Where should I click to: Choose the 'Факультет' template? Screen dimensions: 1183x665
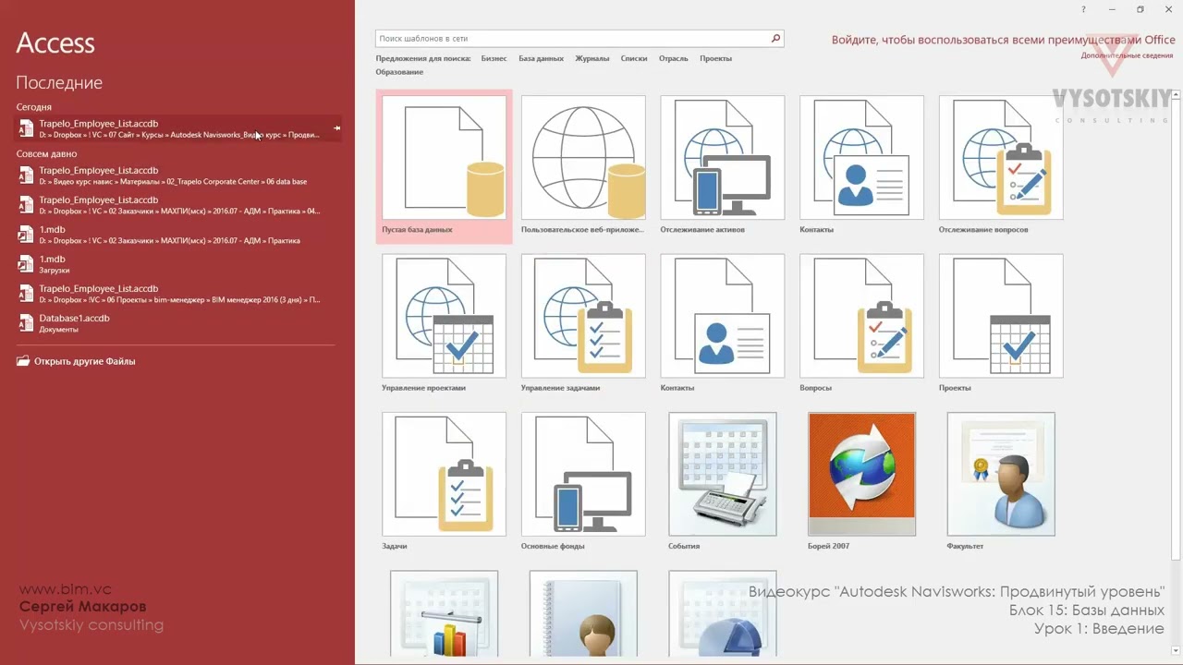(x=1001, y=482)
